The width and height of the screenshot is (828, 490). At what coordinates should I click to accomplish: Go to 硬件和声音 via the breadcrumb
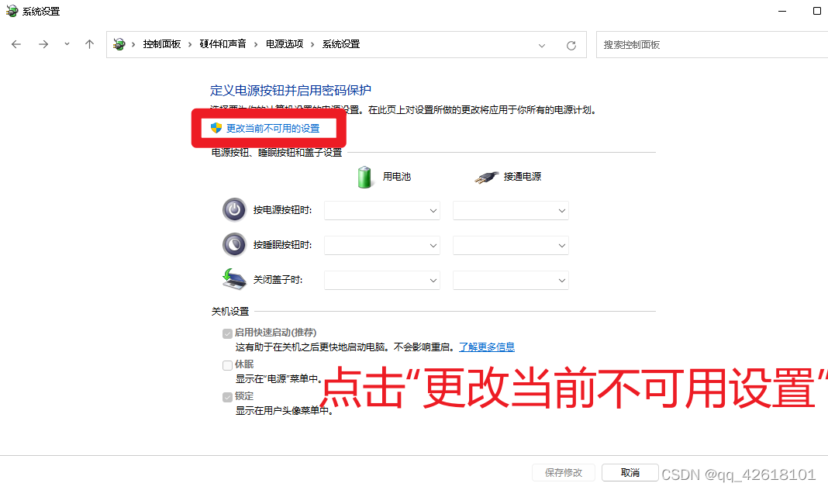pyautogui.click(x=223, y=44)
